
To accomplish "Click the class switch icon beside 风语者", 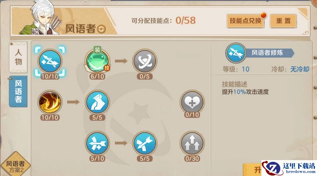I will pyautogui.click(x=101, y=29).
